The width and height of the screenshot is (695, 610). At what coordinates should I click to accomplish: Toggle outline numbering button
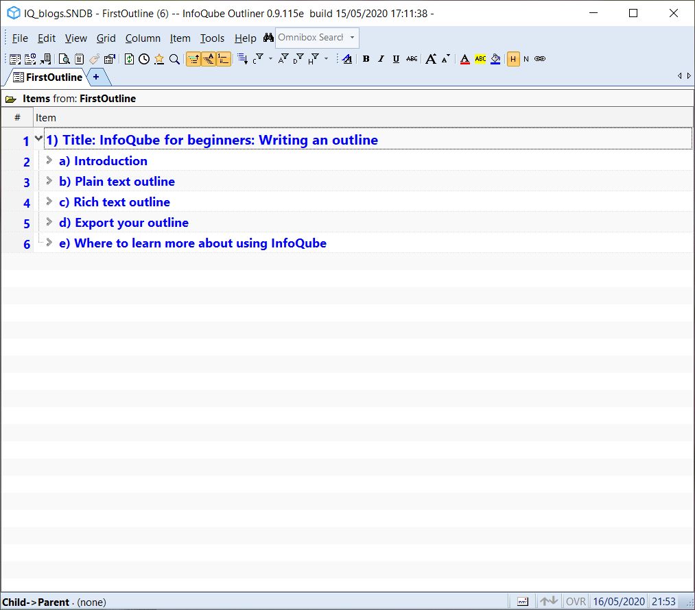pyautogui.click(x=224, y=59)
